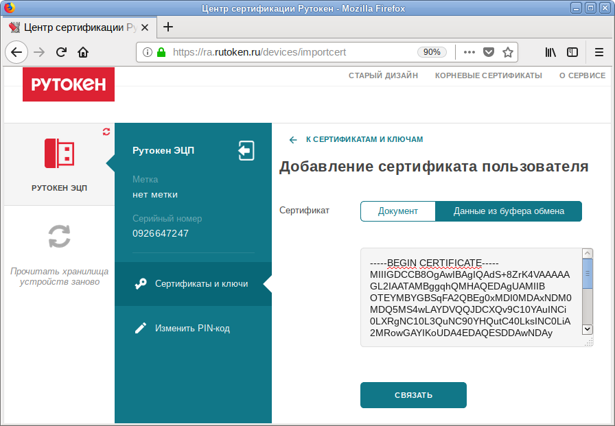Open the СТАРЫЙ ДИЗАЙН link

(x=383, y=75)
